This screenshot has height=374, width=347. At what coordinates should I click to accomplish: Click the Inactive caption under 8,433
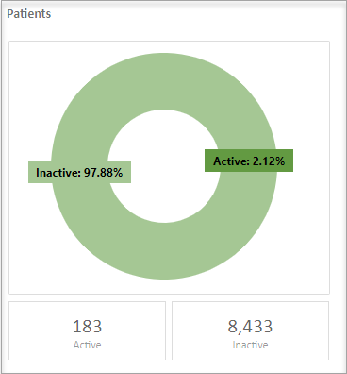(x=250, y=345)
